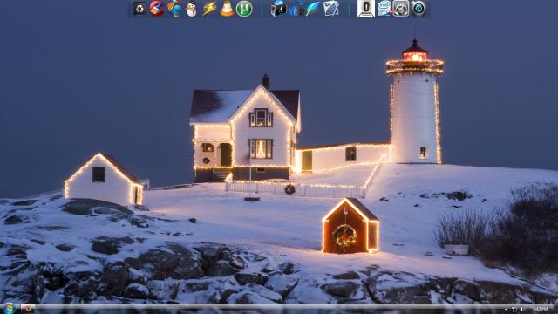Open the orange and blue globe icon
The image size is (558, 314).
(174, 9)
